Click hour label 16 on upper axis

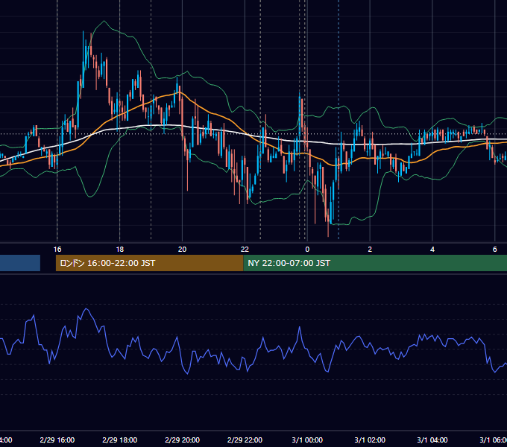coord(57,250)
